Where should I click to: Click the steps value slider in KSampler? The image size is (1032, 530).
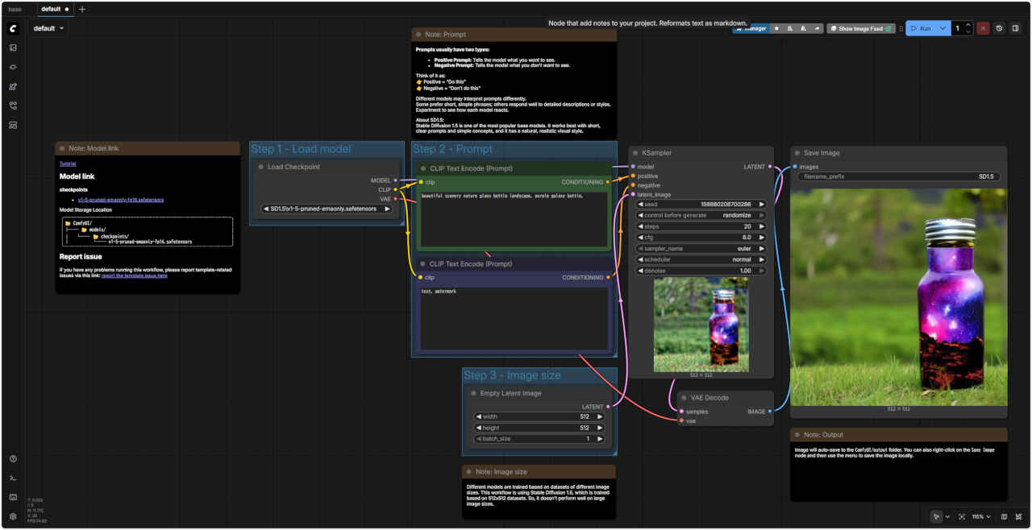point(700,226)
